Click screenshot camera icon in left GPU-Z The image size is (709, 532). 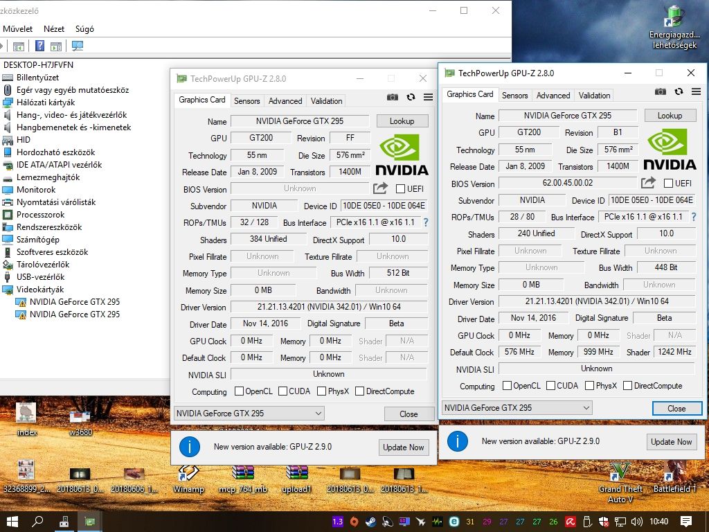[x=392, y=97]
